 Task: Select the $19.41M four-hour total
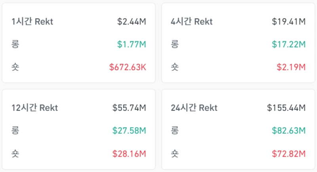point(288,21)
